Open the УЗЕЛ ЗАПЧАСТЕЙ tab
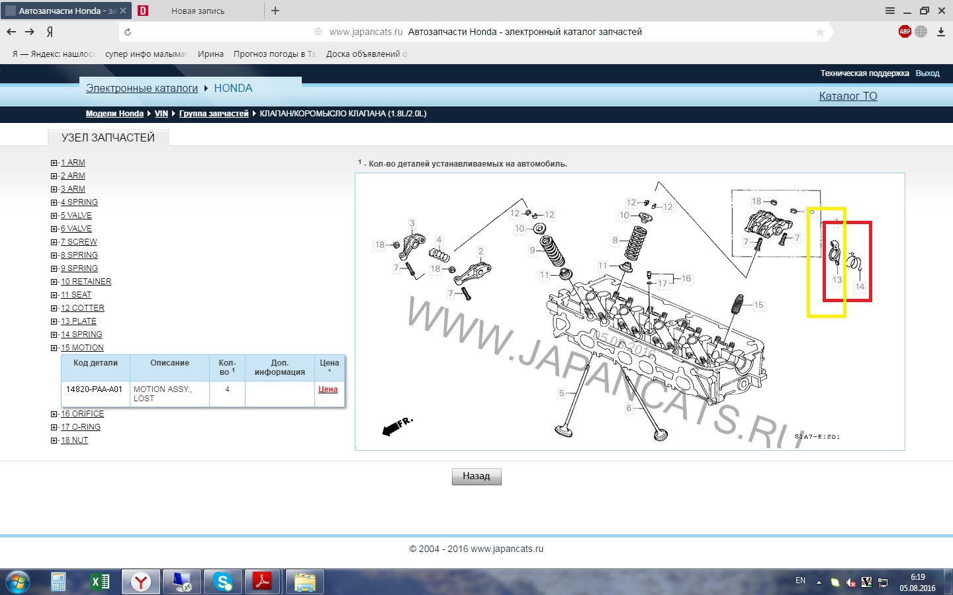The image size is (953, 595). (x=108, y=138)
